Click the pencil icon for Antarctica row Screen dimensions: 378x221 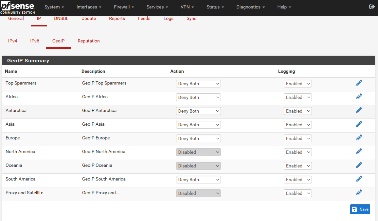[359, 110]
